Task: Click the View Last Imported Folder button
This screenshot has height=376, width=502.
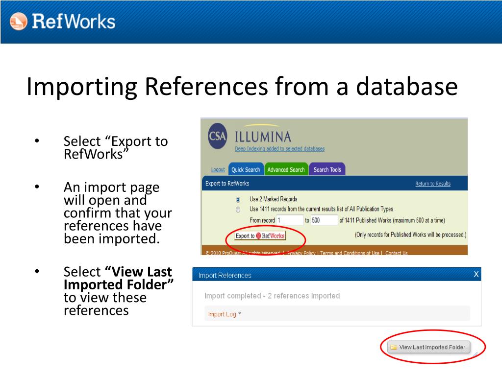Action: 428,347
